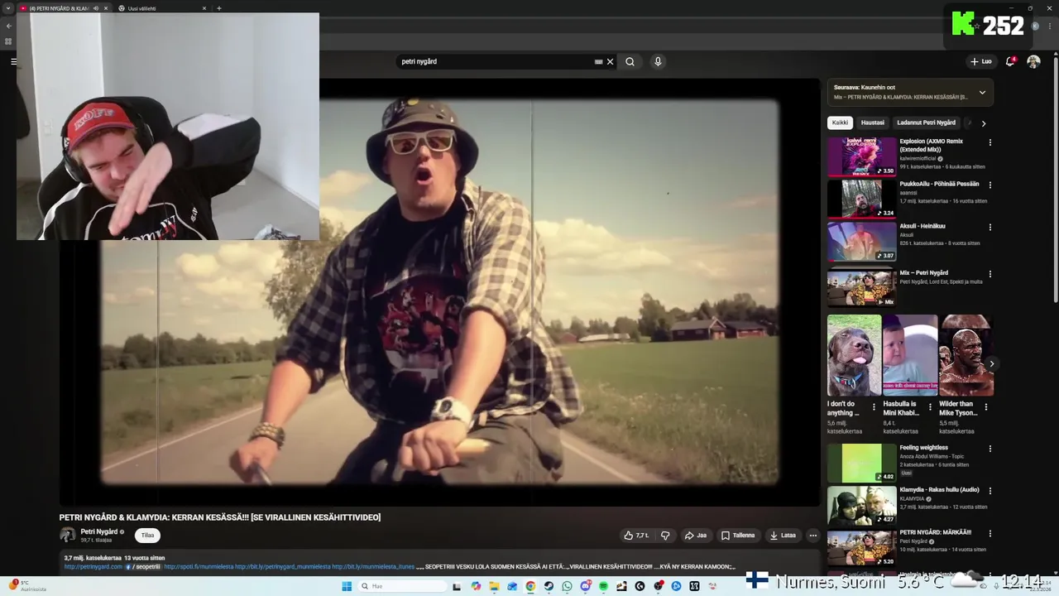Open WhatsApp from the taskbar
The width and height of the screenshot is (1059, 596).
(x=567, y=586)
